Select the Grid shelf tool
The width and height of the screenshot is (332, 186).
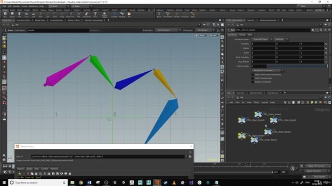pos(33,14)
